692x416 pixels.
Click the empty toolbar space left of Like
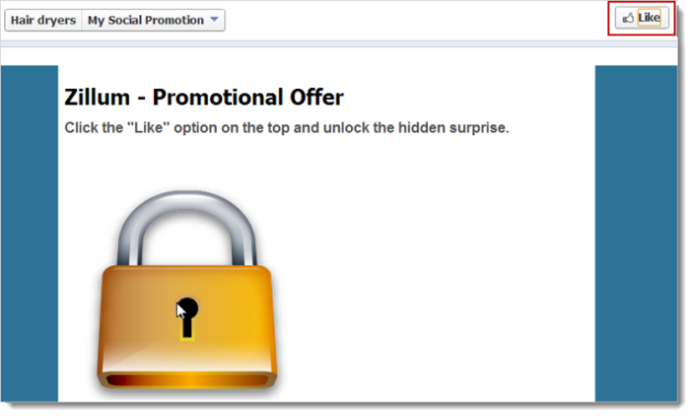coord(414,20)
